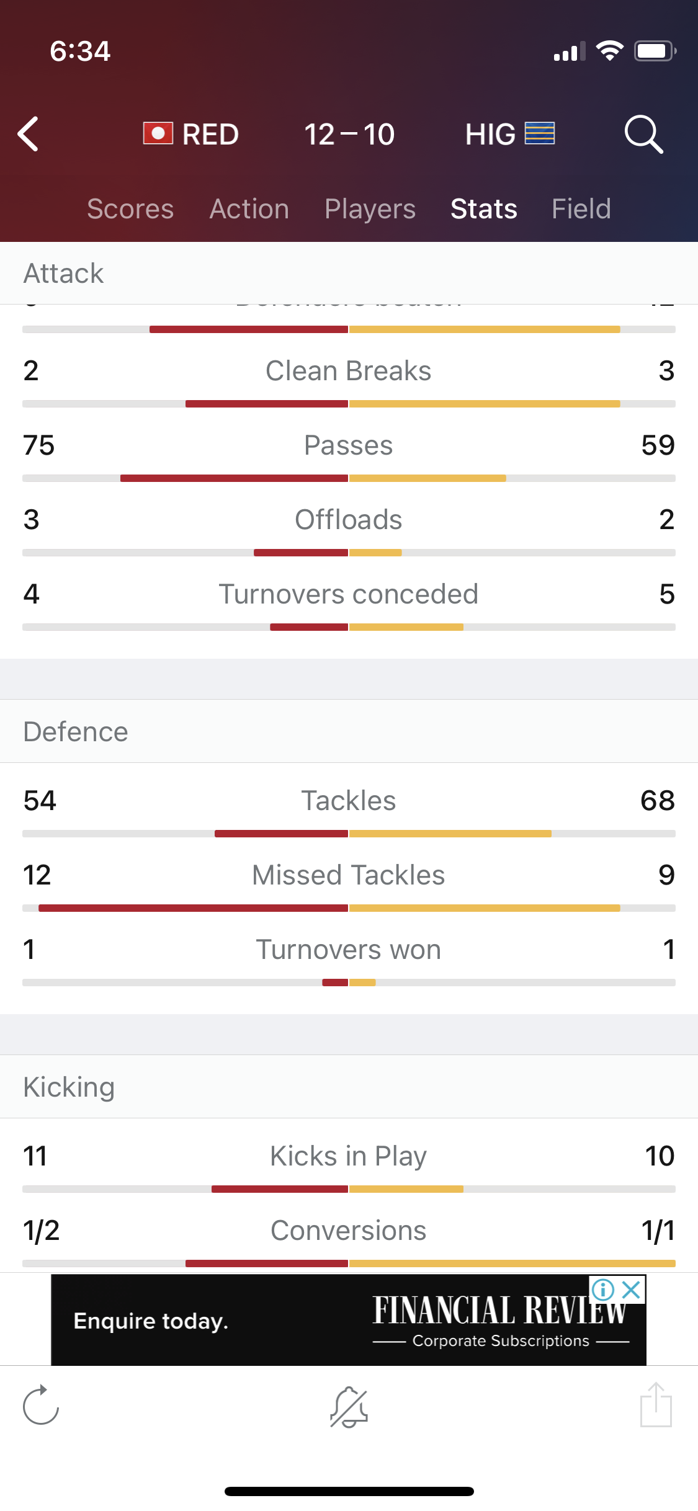Open the Players tab
The image size is (698, 1511).
[x=370, y=210]
